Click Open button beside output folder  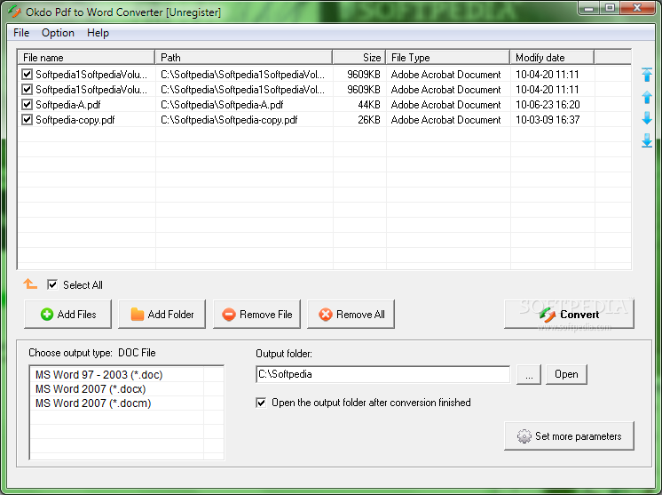566,374
